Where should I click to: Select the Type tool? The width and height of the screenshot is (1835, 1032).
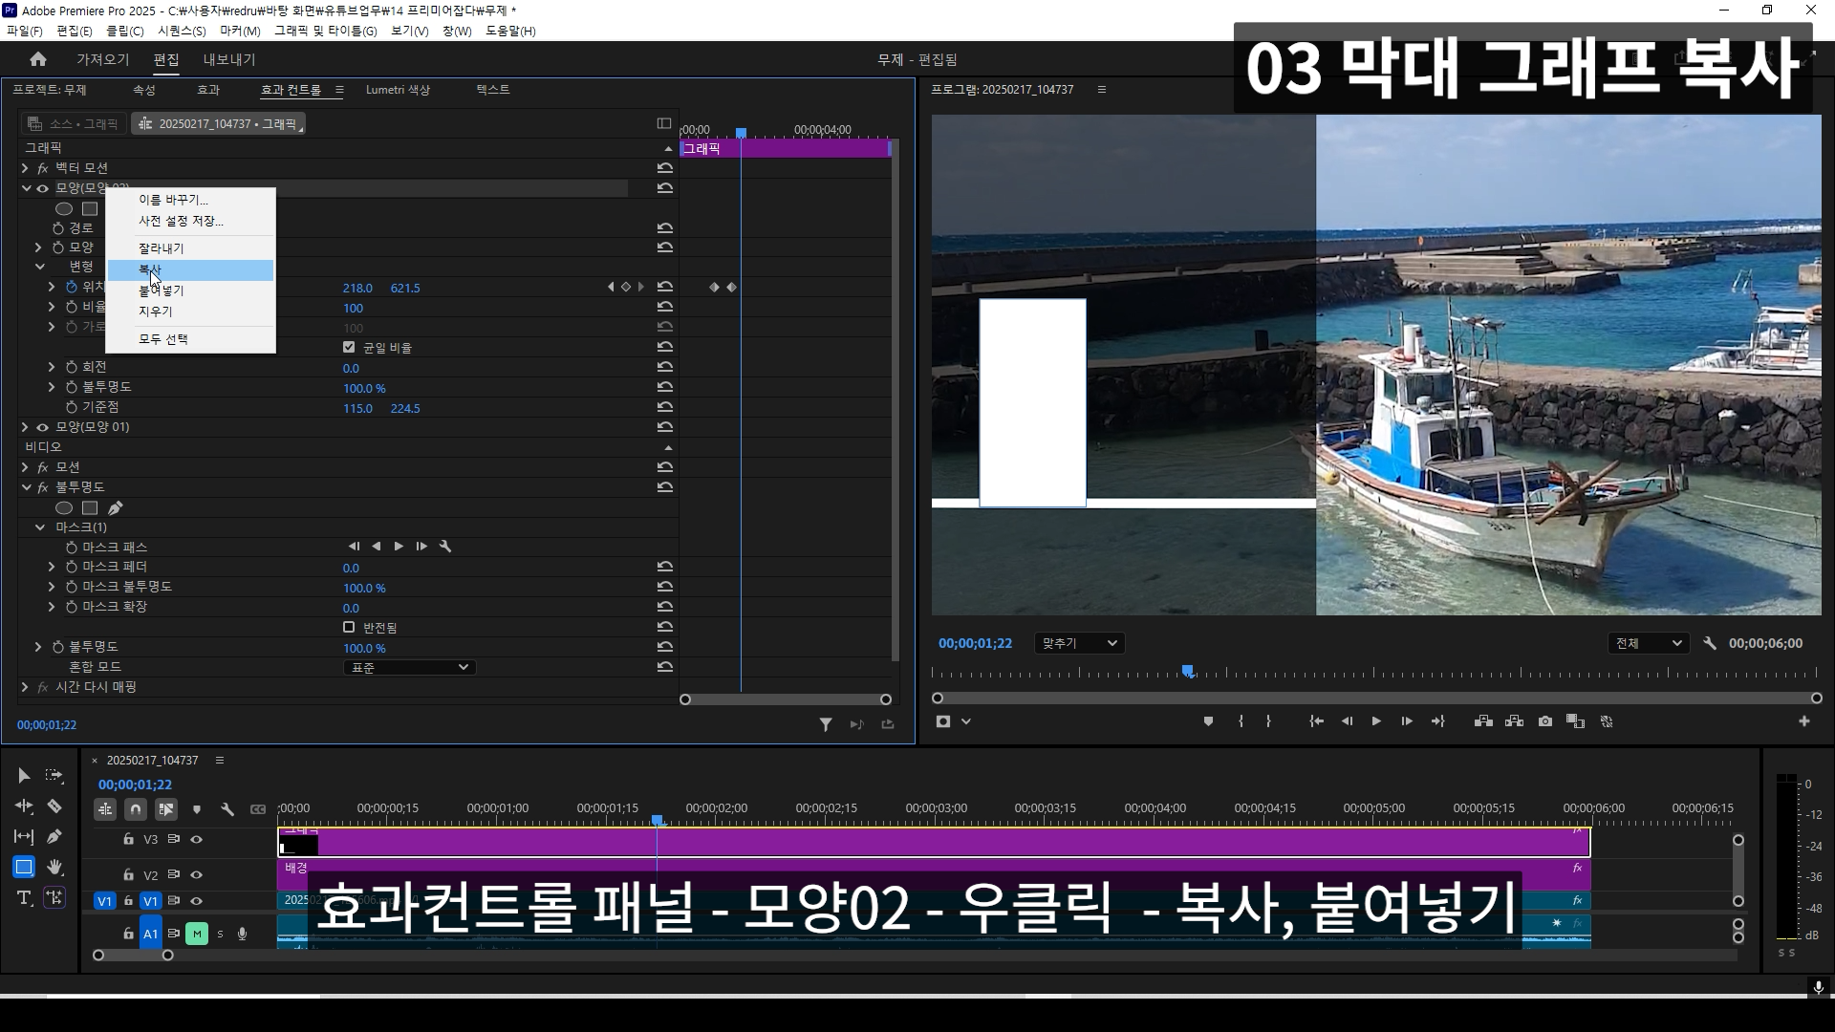click(x=24, y=897)
